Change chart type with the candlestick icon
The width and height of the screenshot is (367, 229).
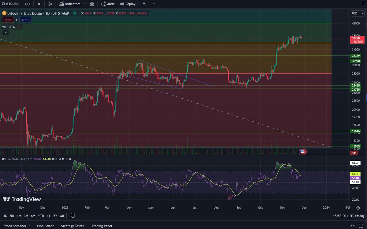click(50, 4)
